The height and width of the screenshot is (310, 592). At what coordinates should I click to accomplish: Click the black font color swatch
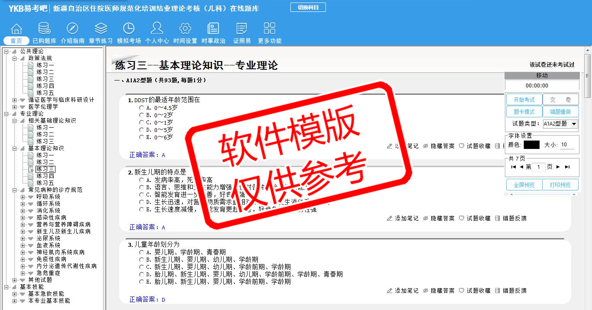pyautogui.click(x=531, y=145)
